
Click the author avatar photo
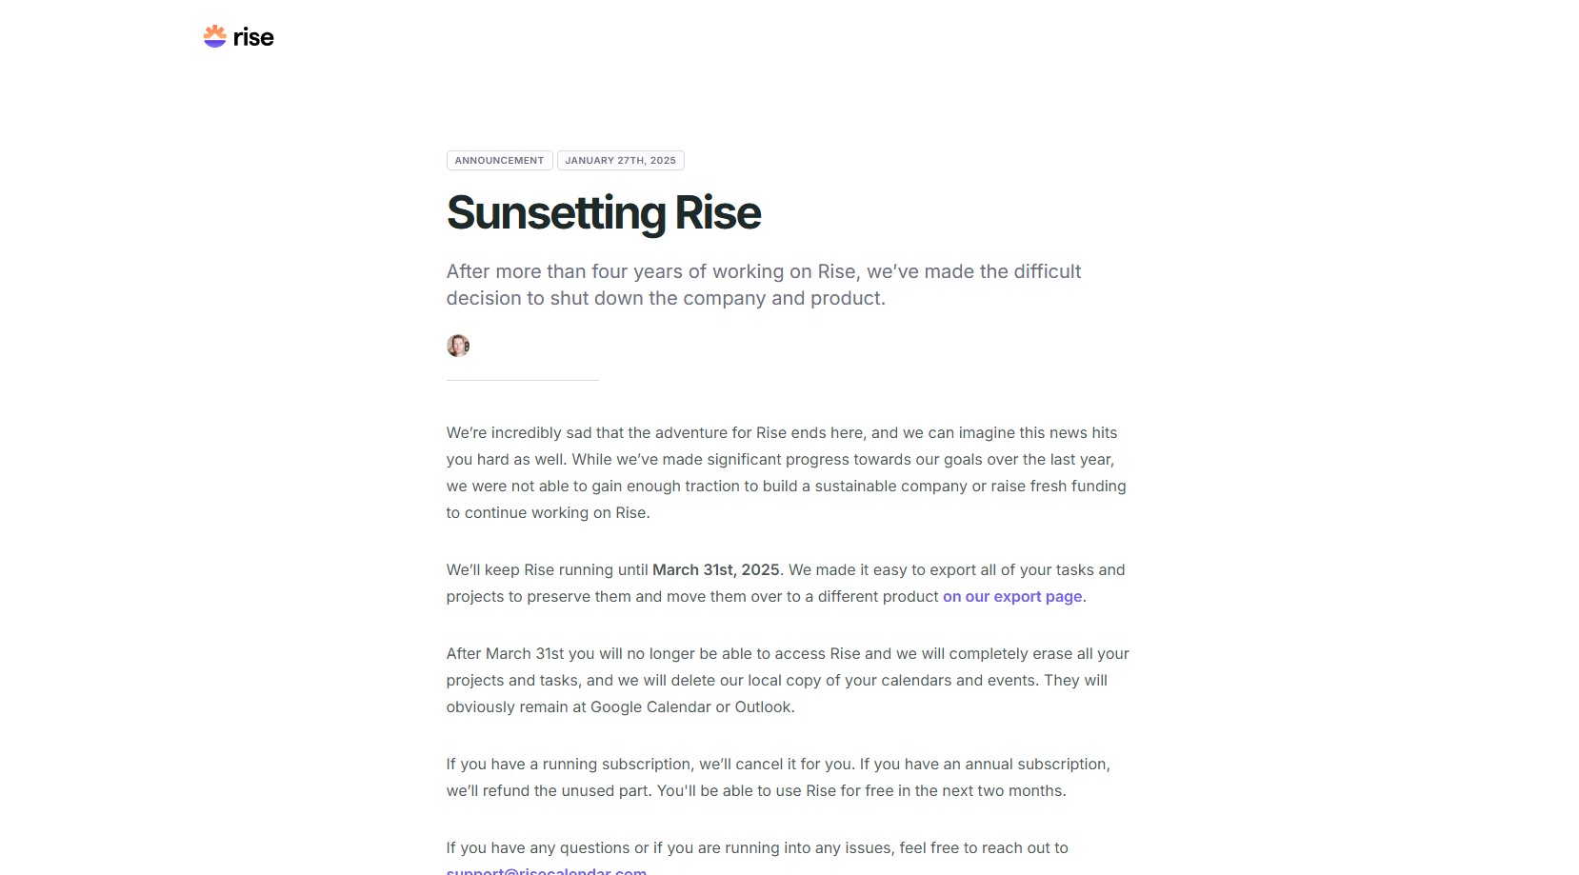click(458, 346)
